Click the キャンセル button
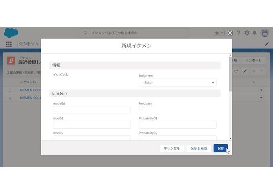 pos(172,148)
